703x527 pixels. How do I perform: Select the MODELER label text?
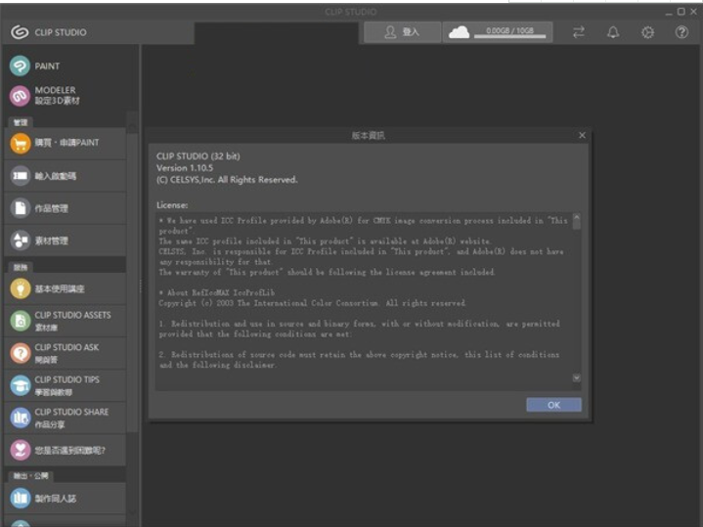tap(55, 90)
